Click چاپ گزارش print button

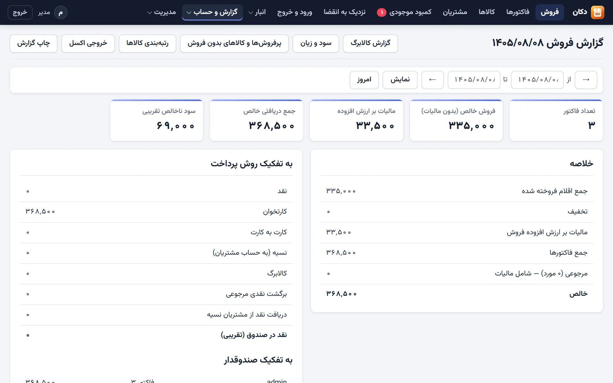34,43
